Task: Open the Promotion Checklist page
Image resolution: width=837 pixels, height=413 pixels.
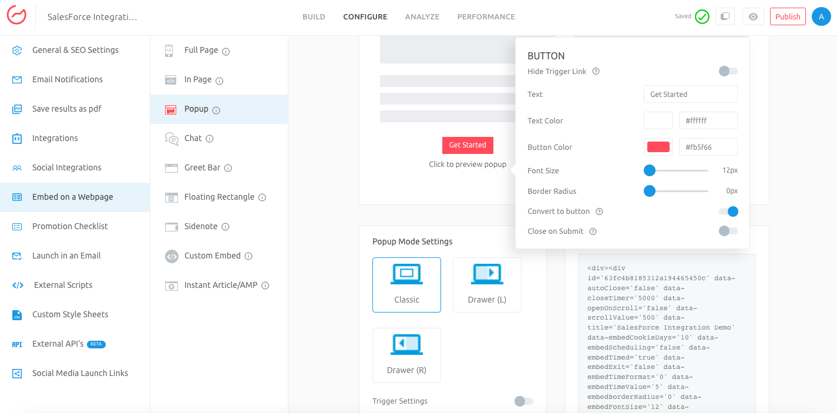Action: [75, 226]
